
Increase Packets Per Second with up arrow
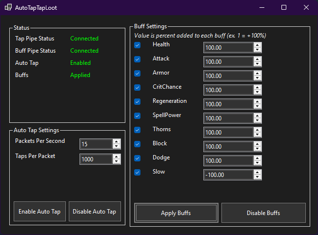click(x=117, y=142)
